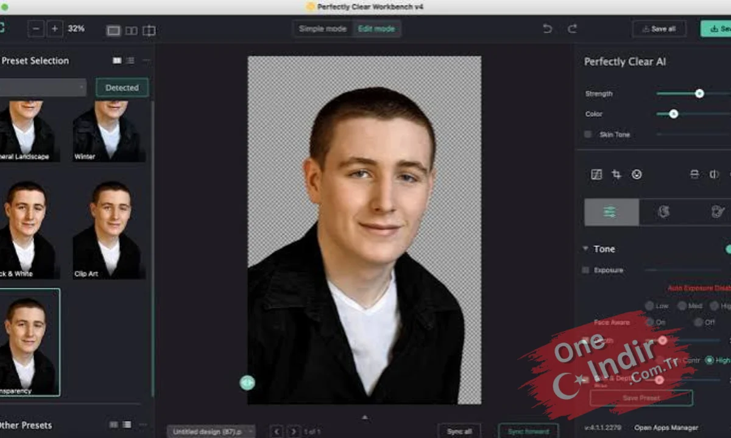
Task: Switch presets to list view icon
Action: tap(130, 61)
